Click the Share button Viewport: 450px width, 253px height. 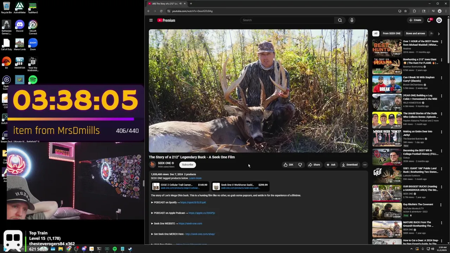314,165
